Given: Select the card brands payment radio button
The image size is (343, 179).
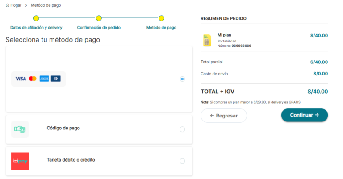Looking at the screenshot, I should point(182,79).
